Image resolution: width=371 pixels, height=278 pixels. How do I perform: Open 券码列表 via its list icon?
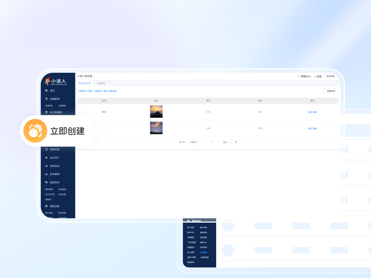pos(46,150)
